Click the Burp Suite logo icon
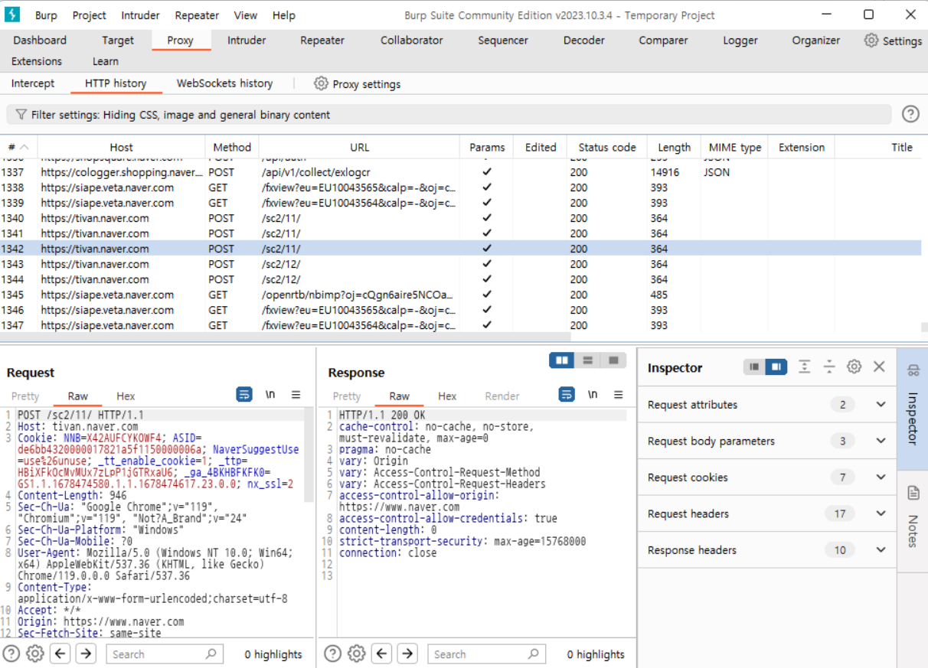The image size is (928, 668). (12, 15)
